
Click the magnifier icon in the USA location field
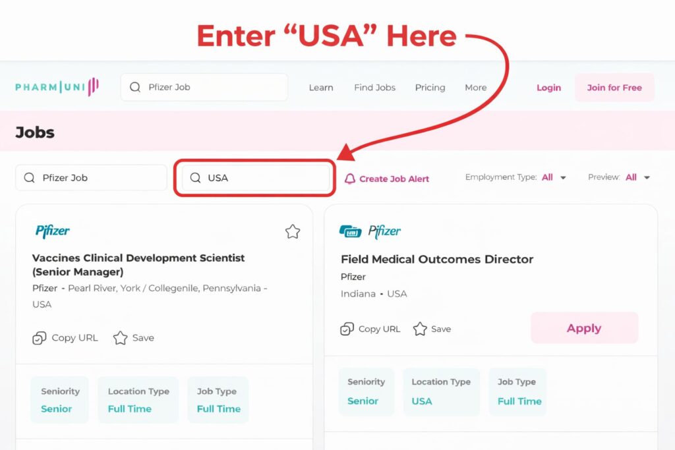point(195,178)
